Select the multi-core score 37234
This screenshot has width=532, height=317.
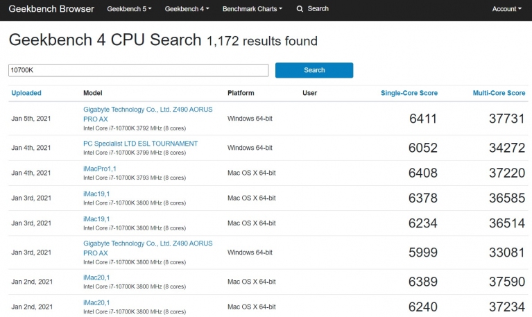507,307
